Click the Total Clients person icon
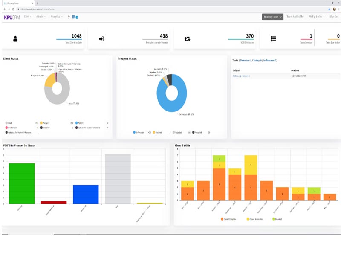The height and width of the screenshot is (256, 341). [15, 39]
